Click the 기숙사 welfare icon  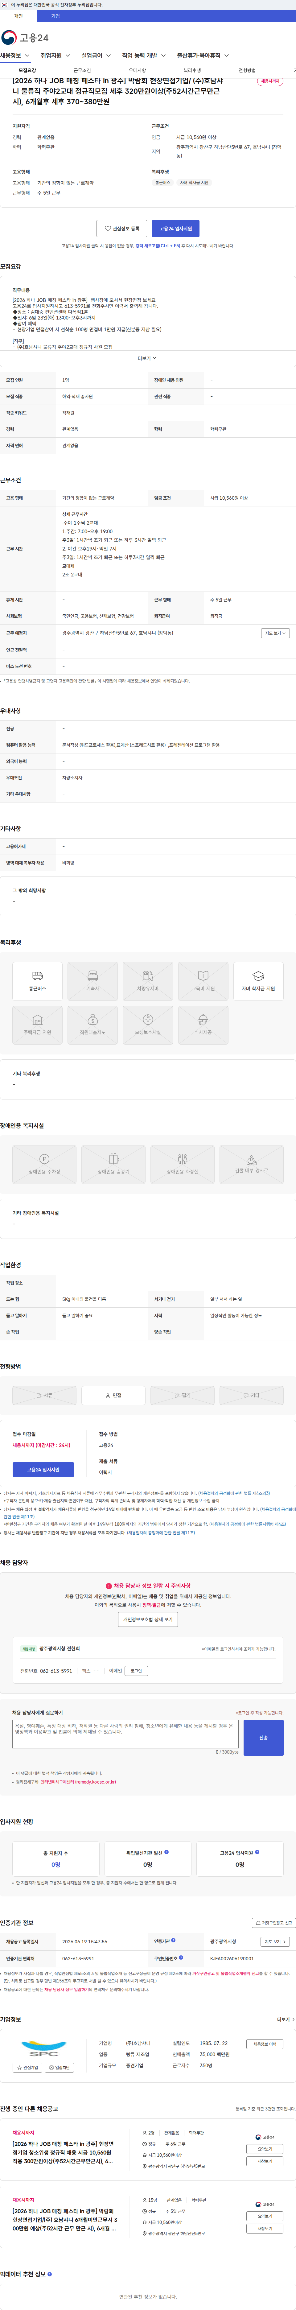coord(92,981)
